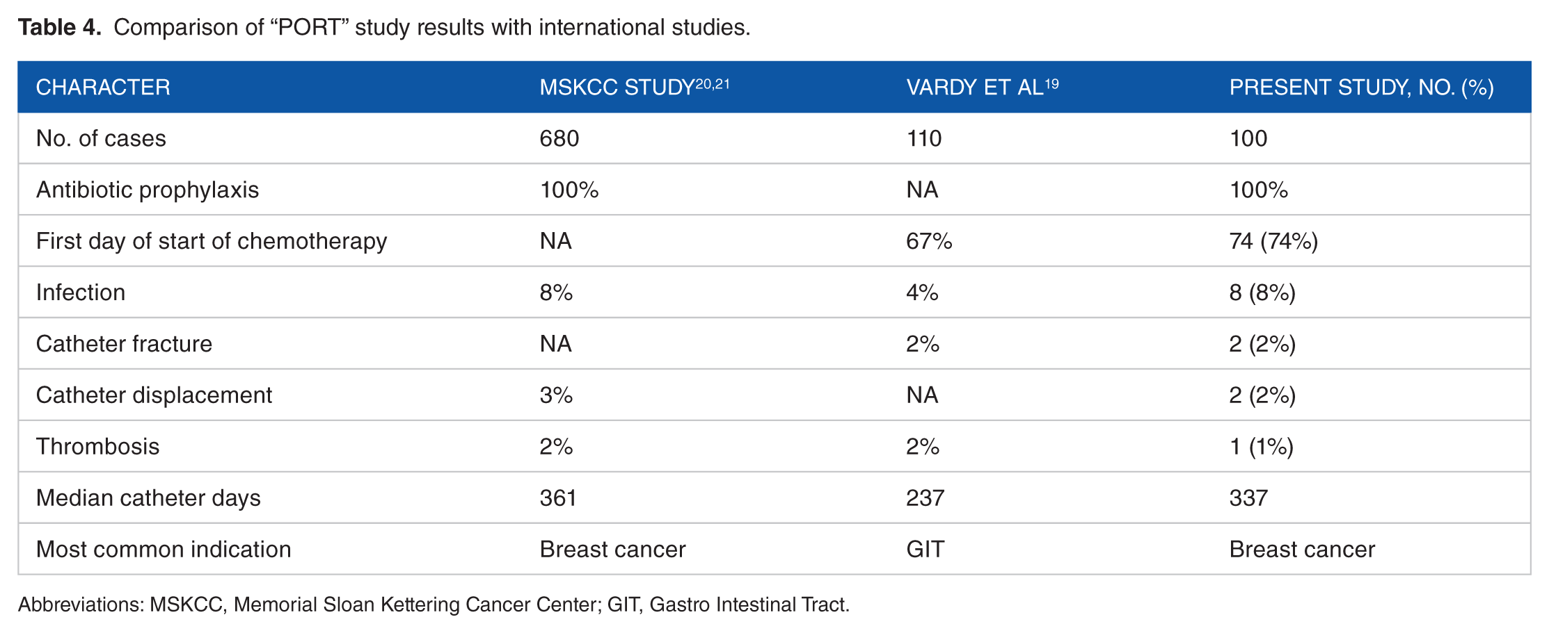Click the Infection row label
Screen dimensions: 1549x633
point(81,293)
